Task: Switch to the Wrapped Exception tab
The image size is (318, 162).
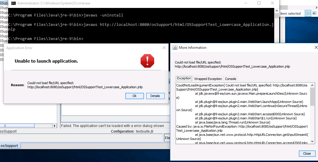Action: (x=208, y=79)
